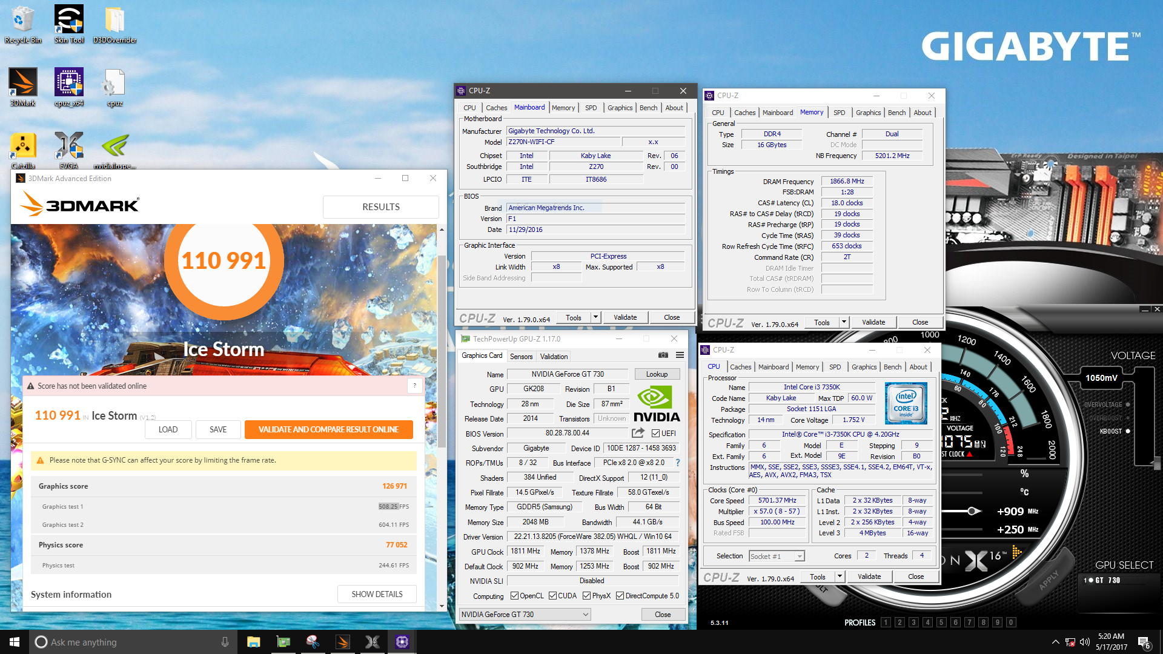Open Tools dropdown arrow in CPU-Z Memory window
This screenshot has height=654, width=1163.
pyautogui.click(x=844, y=322)
